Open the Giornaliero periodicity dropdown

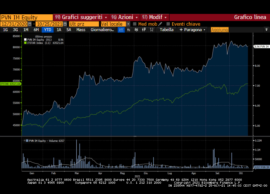click(102, 30)
